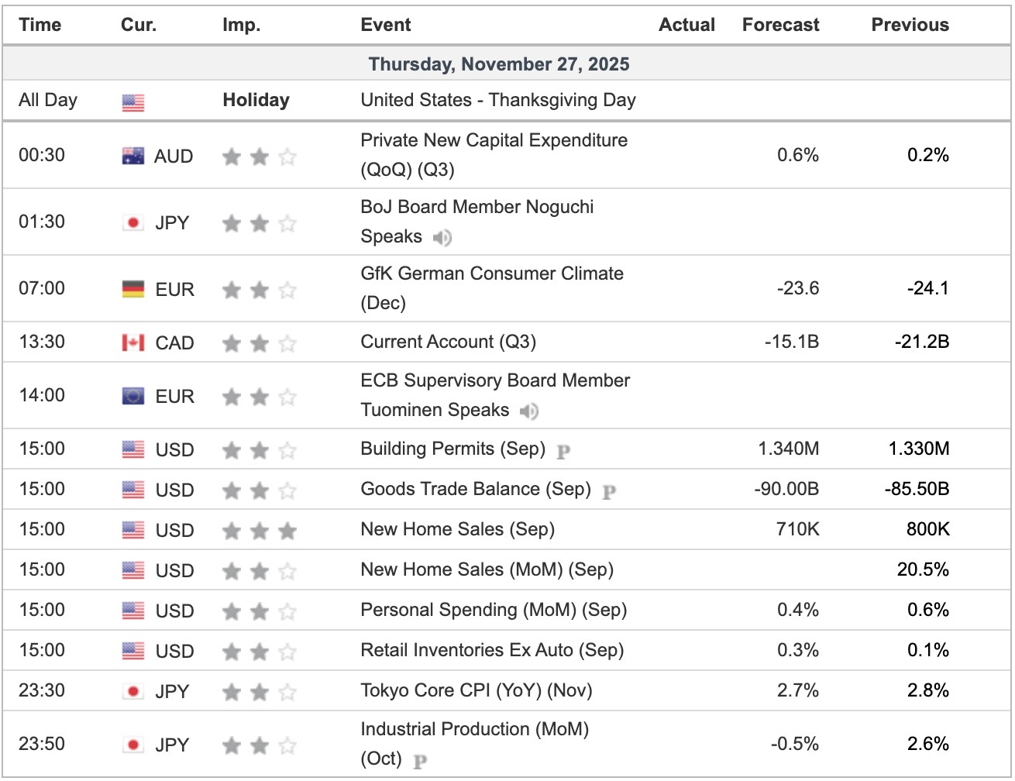The height and width of the screenshot is (781, 1015).
Task: Click Japanese flag in Tokyo Core CPI row
Action: tap(133, 691)
